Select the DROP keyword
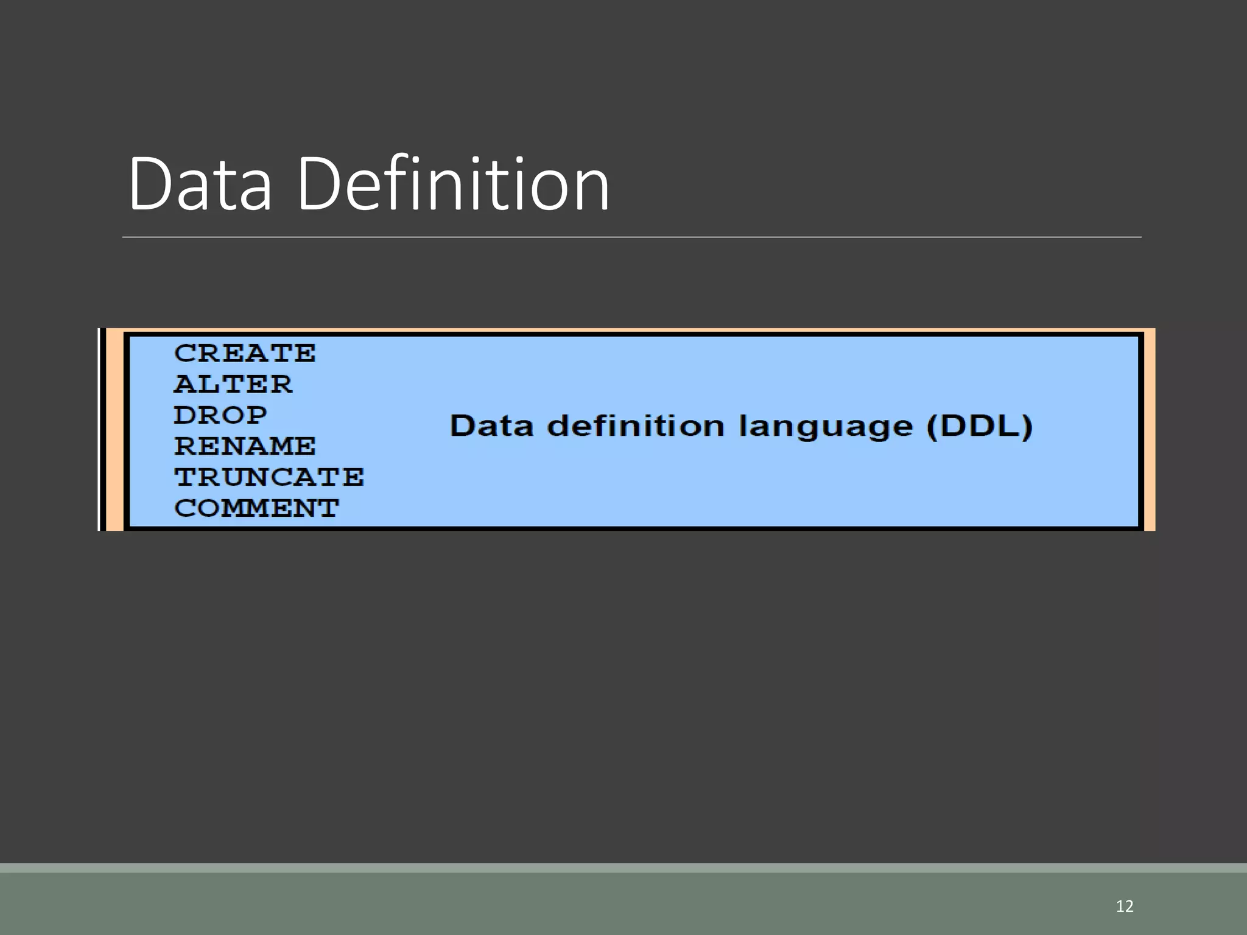This screenshot has width=1247, height=935. 220,415
